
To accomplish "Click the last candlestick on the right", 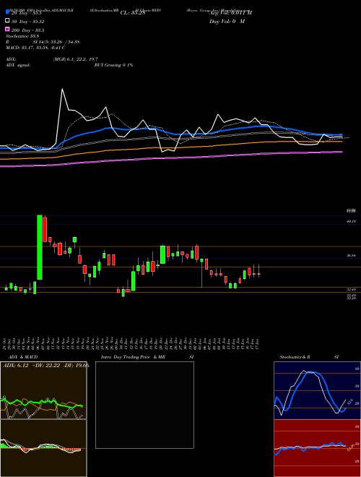I will pos(259,272).
